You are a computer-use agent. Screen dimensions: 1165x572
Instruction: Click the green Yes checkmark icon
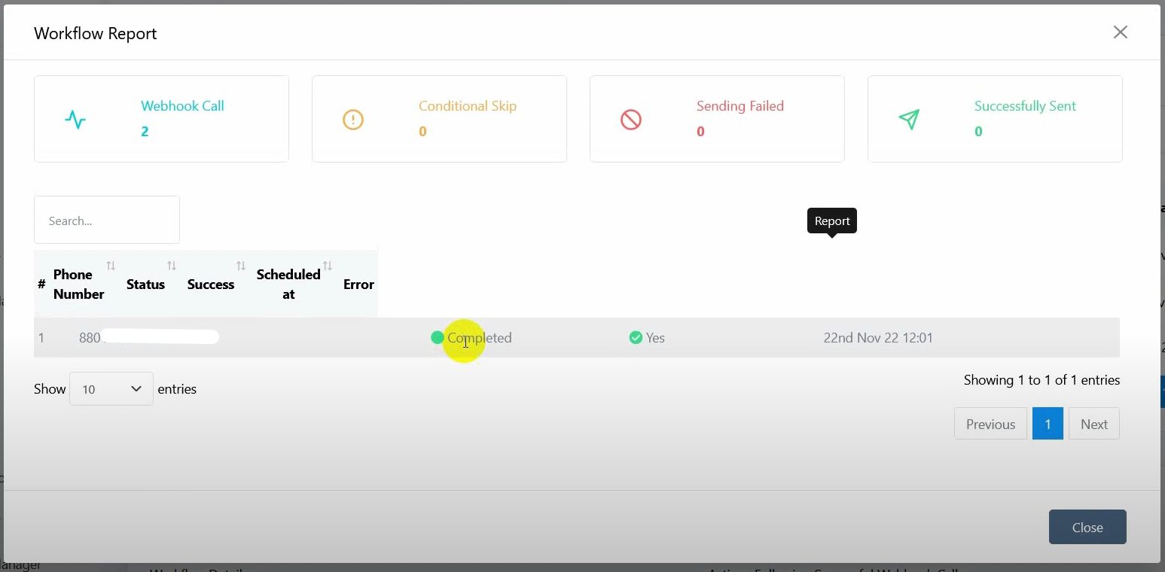pyautogui.click(x=636, y=338)
